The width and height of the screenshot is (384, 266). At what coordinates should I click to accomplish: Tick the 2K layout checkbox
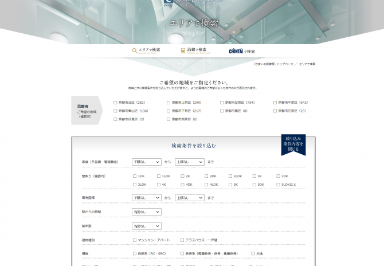point(182,176)
